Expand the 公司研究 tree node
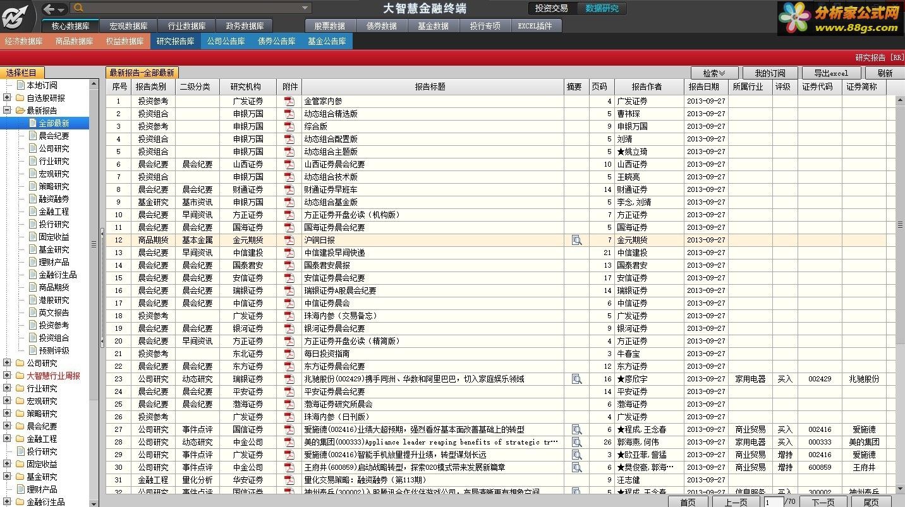Screen dimensions: 905x507 point(7,363)
